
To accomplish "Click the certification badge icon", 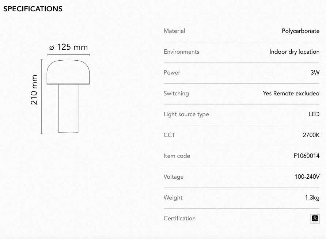I will pos(315,219).
